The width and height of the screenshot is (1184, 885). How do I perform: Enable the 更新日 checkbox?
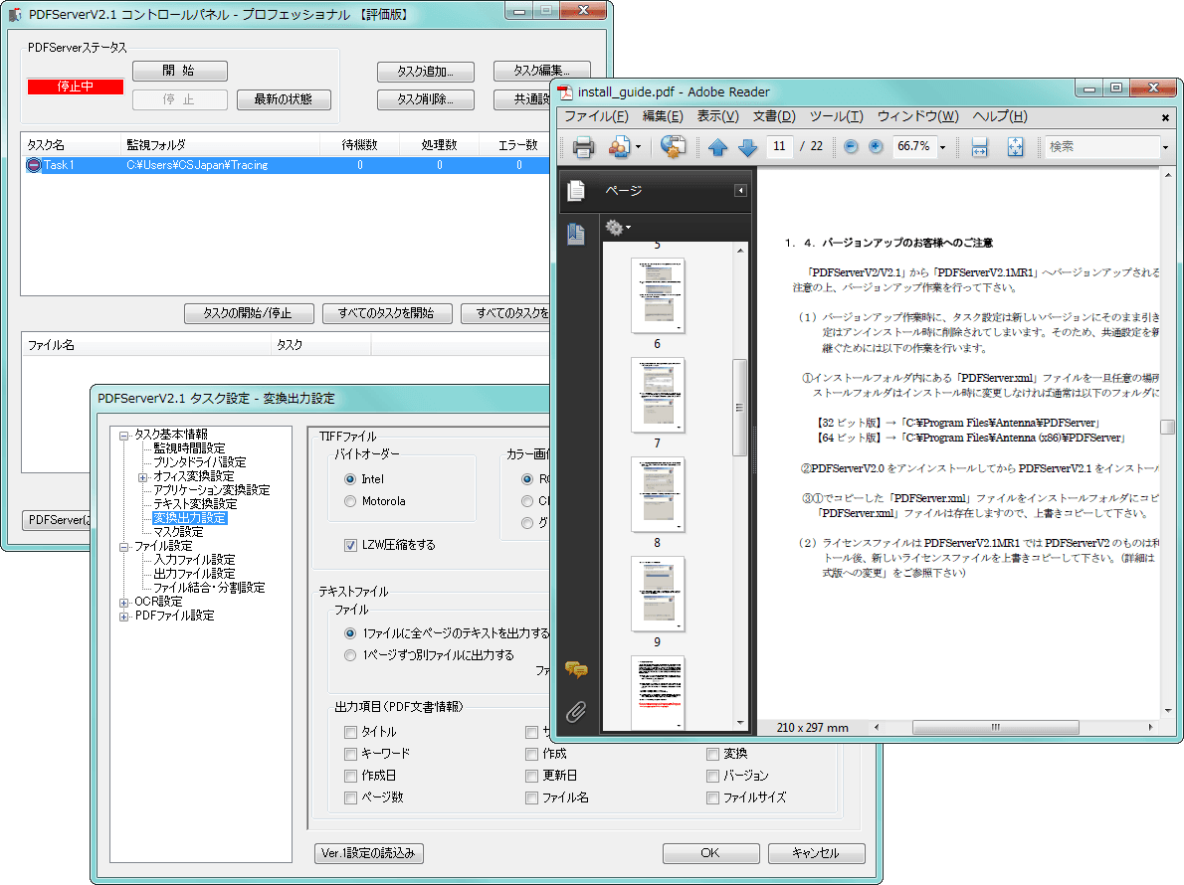(x=531, y=776)
